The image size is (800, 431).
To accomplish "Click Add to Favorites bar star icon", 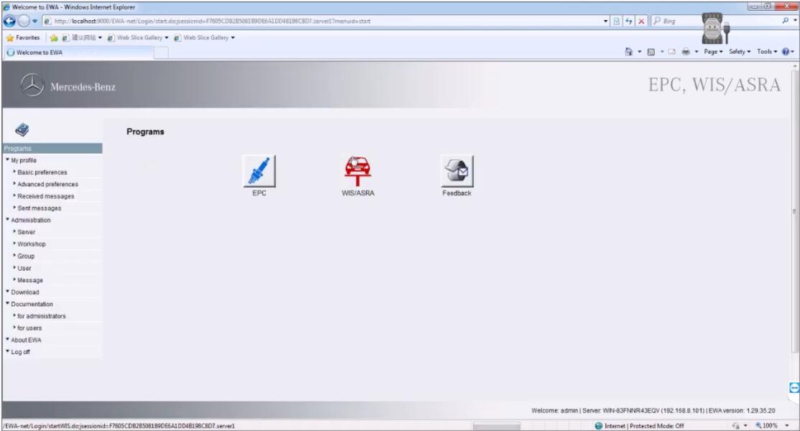I will (54, 38).
